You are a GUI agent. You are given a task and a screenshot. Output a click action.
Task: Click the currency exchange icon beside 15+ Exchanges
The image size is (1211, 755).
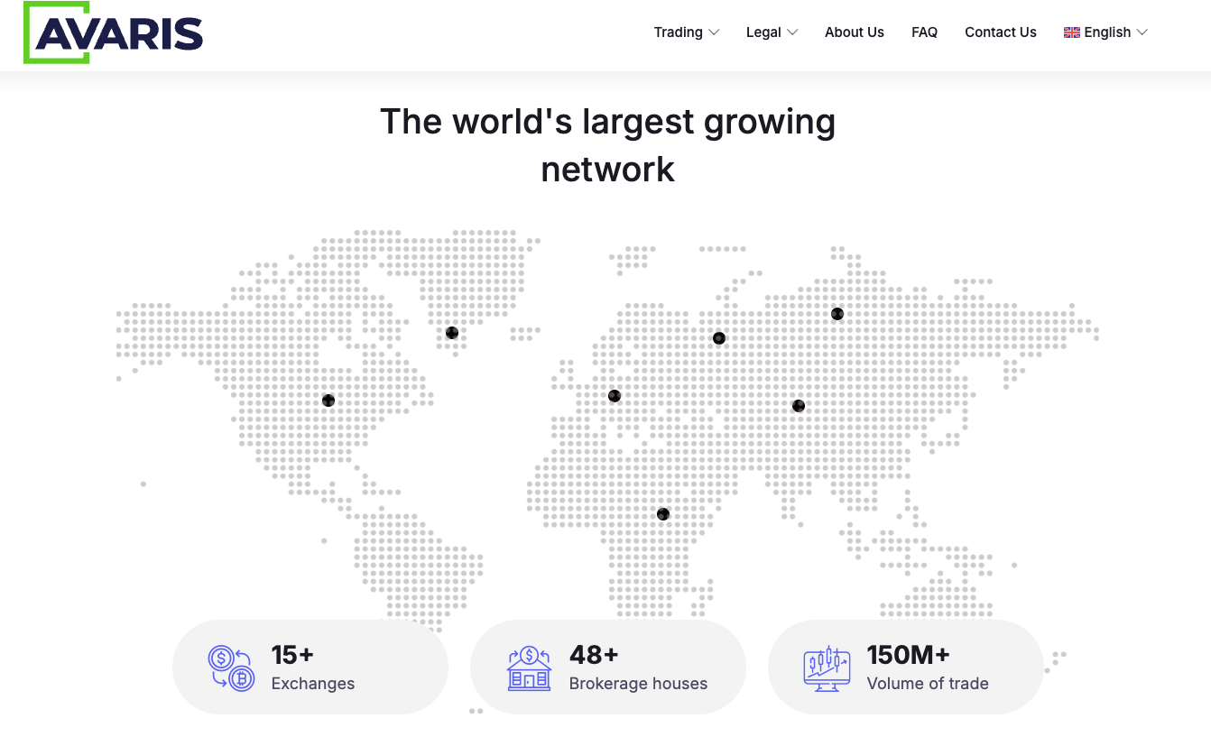click(231, 668)
